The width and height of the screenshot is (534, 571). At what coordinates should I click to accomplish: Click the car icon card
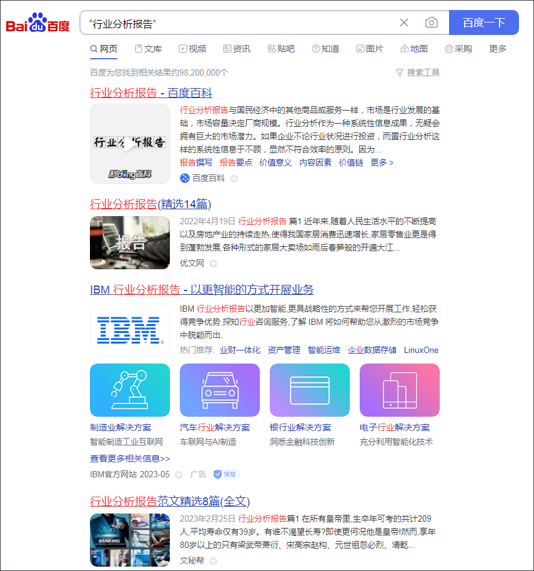[220, 390]
